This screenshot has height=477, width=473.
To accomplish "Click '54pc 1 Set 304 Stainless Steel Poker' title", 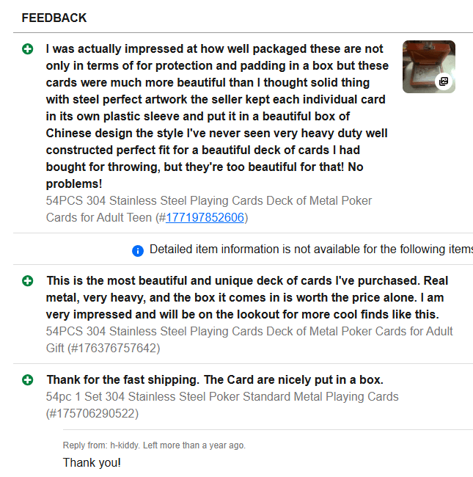I will 222,397.
